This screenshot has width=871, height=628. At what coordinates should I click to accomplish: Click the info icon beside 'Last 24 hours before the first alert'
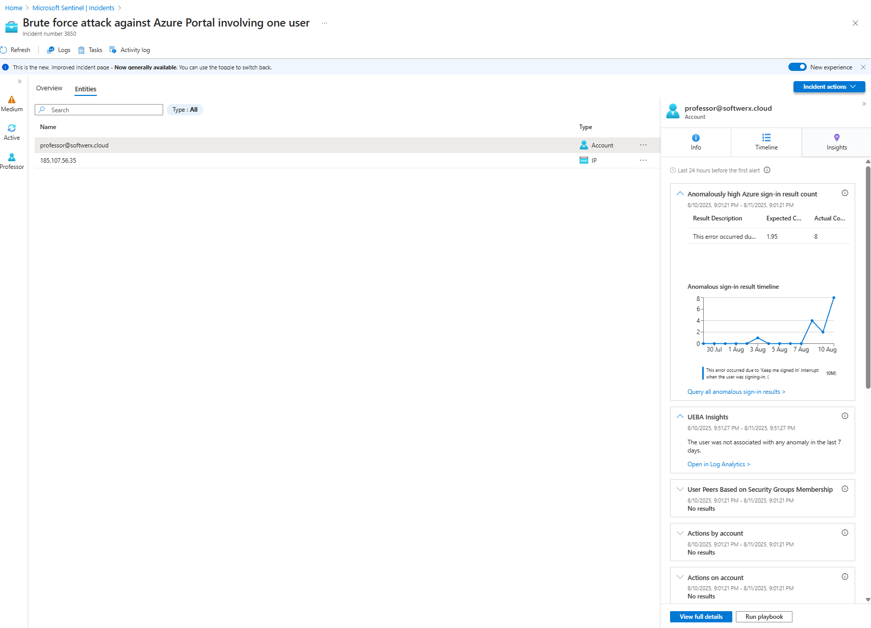pyautogui.click(x=767, y=170)
